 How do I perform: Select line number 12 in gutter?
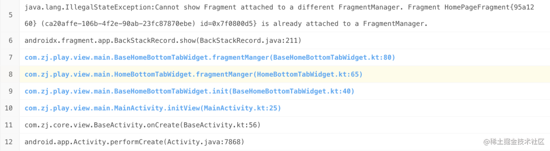pyautogui.click(x=9, y=142)
